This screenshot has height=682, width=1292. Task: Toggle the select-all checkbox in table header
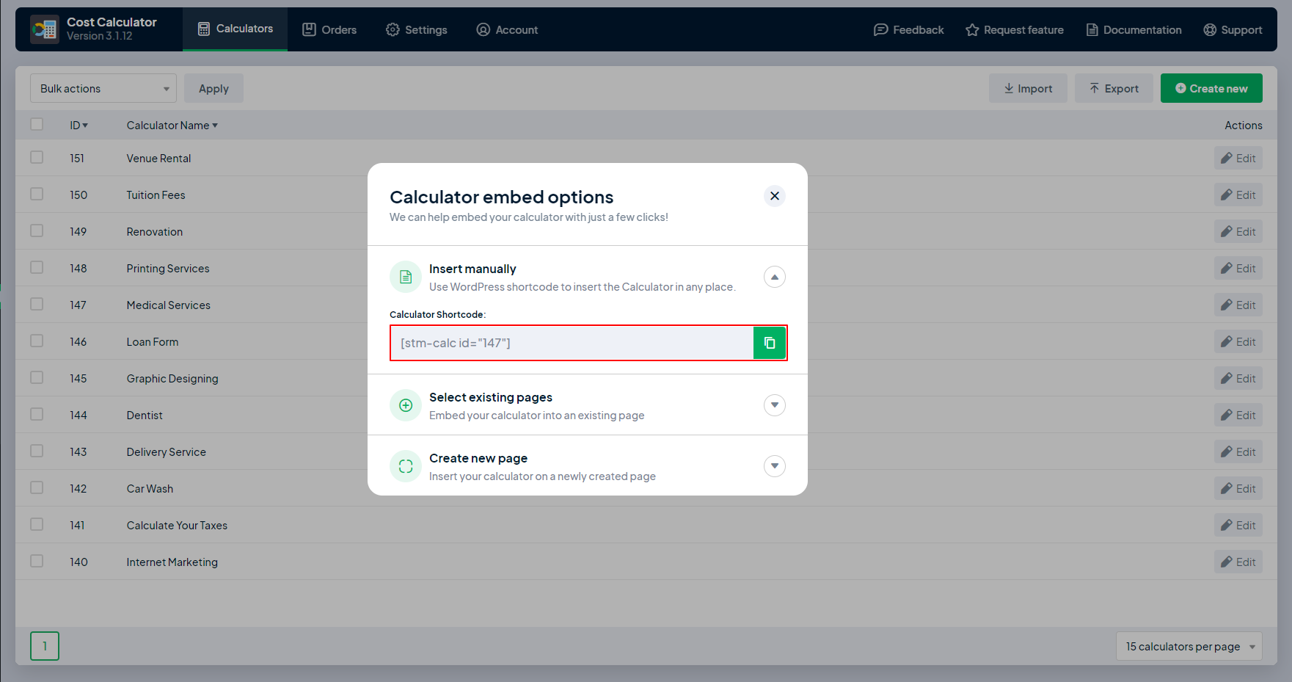[37, 125]
